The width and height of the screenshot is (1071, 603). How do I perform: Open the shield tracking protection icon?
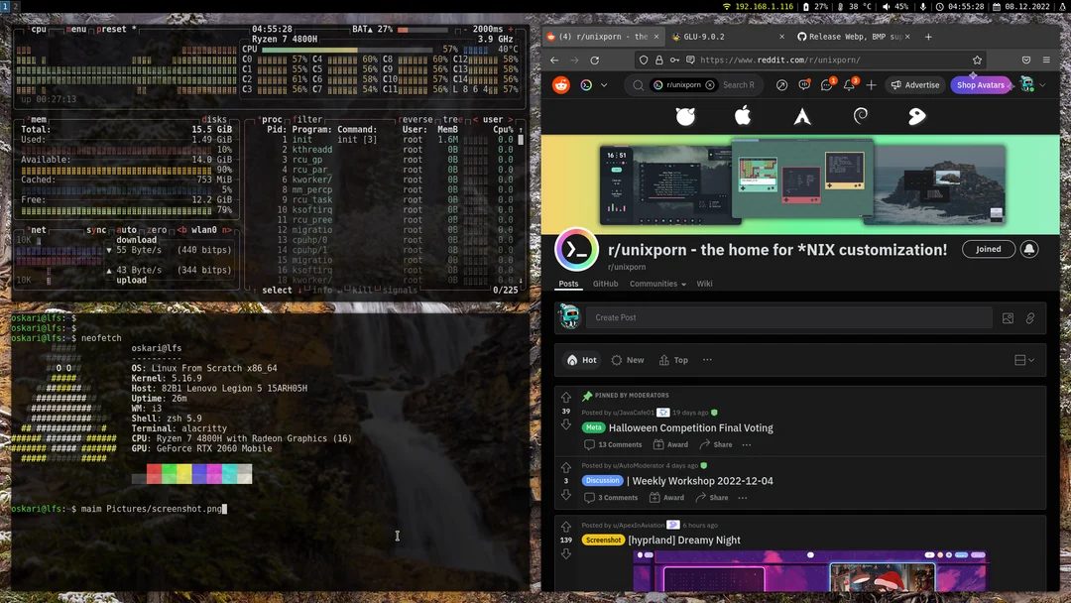tap(644, 60)
